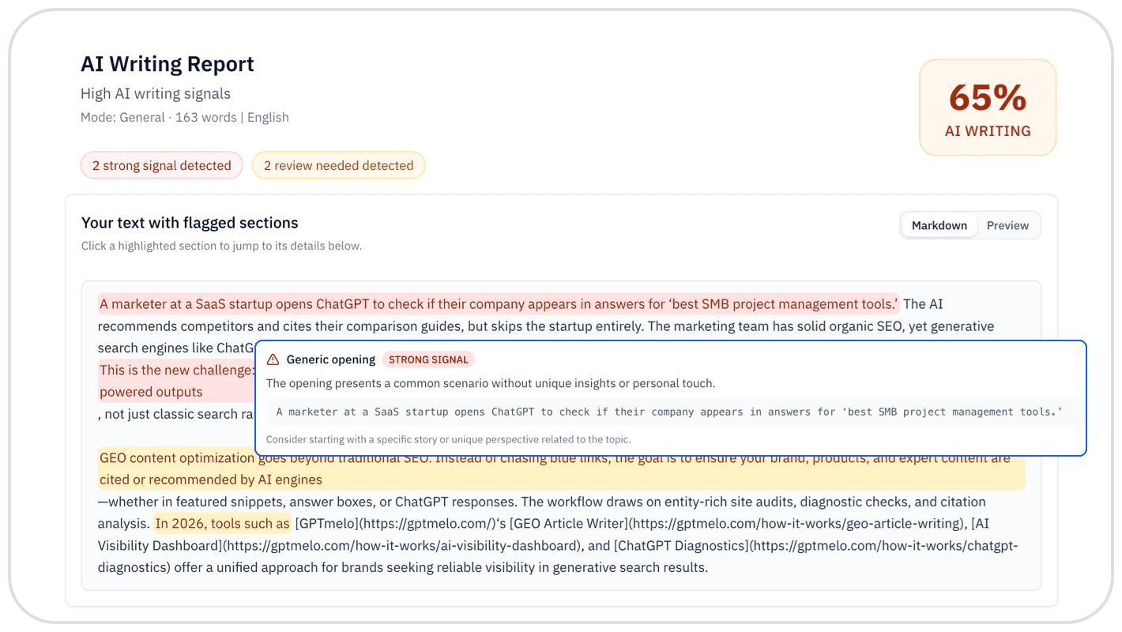Open the GEO Article Writer link text
This screenshot has height=632, width=1122.
pos(569,523)
